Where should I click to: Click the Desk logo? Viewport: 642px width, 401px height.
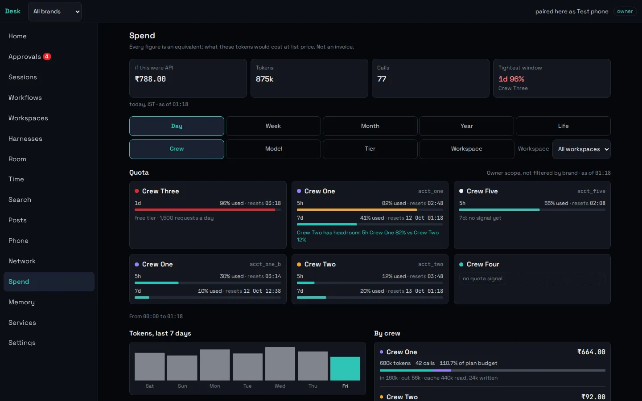[12, 11]
